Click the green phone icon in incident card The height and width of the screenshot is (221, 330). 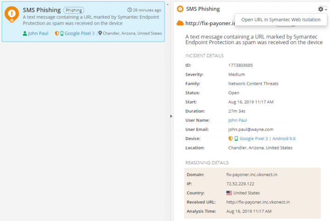62,33
